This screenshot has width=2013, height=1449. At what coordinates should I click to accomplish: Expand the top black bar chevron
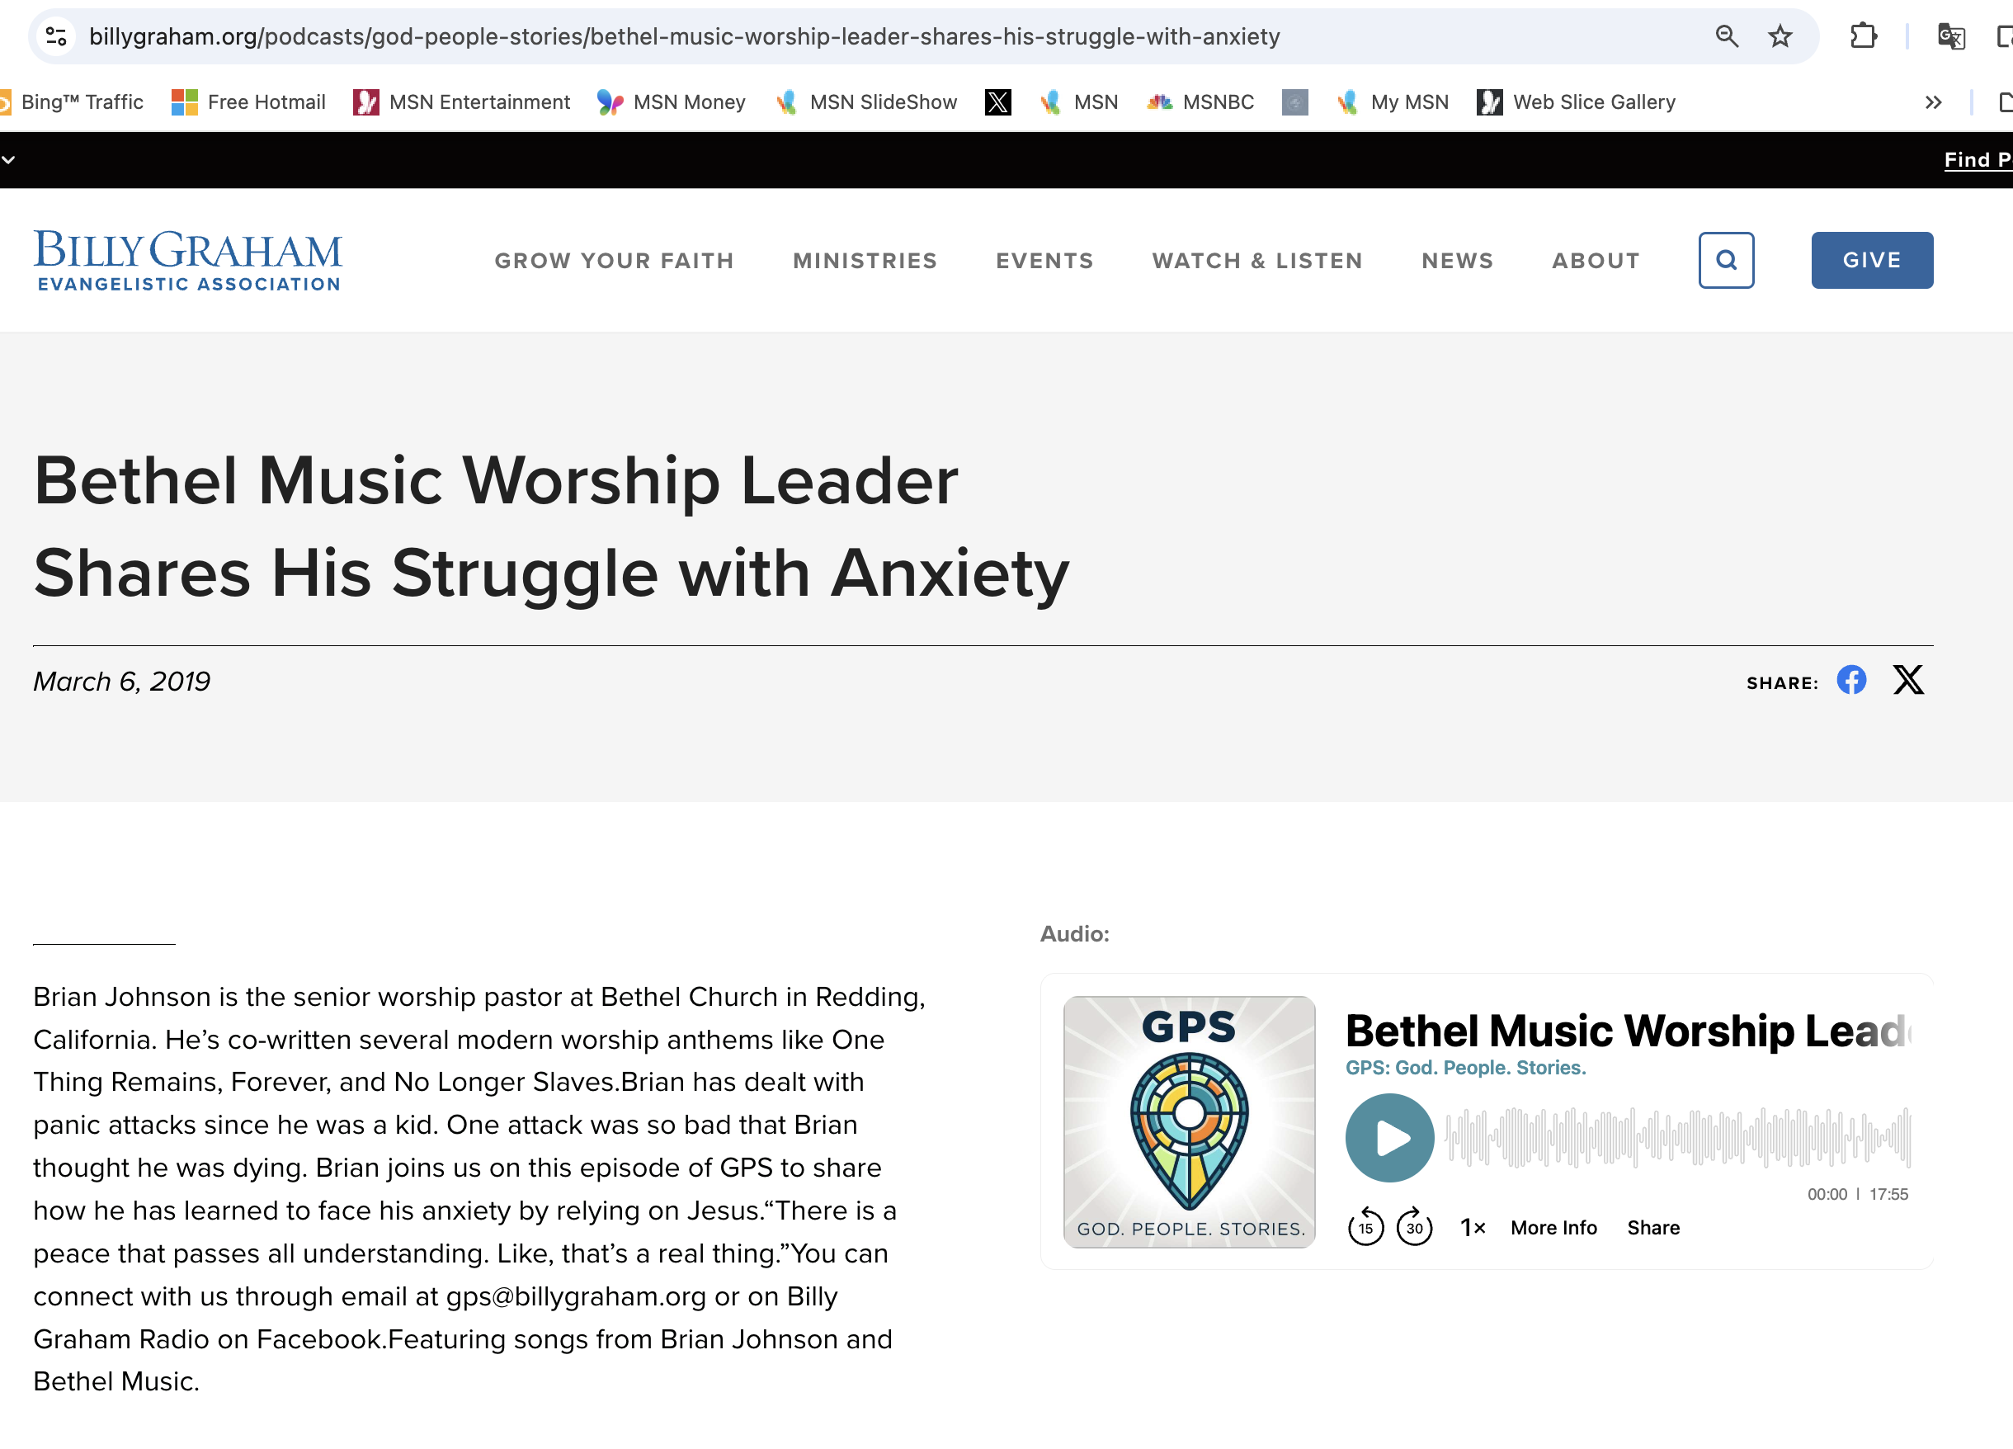point(9,160)
